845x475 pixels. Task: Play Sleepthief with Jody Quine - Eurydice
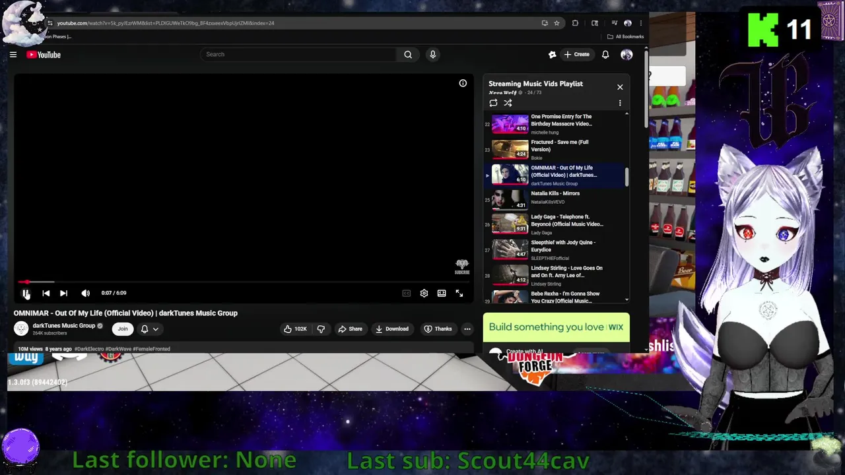[x=555, y=250]
